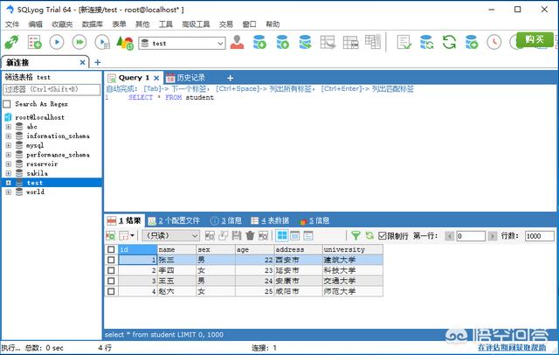Expand the sakila database tree node
Screen dimensions: 559x355
[8, 173]
